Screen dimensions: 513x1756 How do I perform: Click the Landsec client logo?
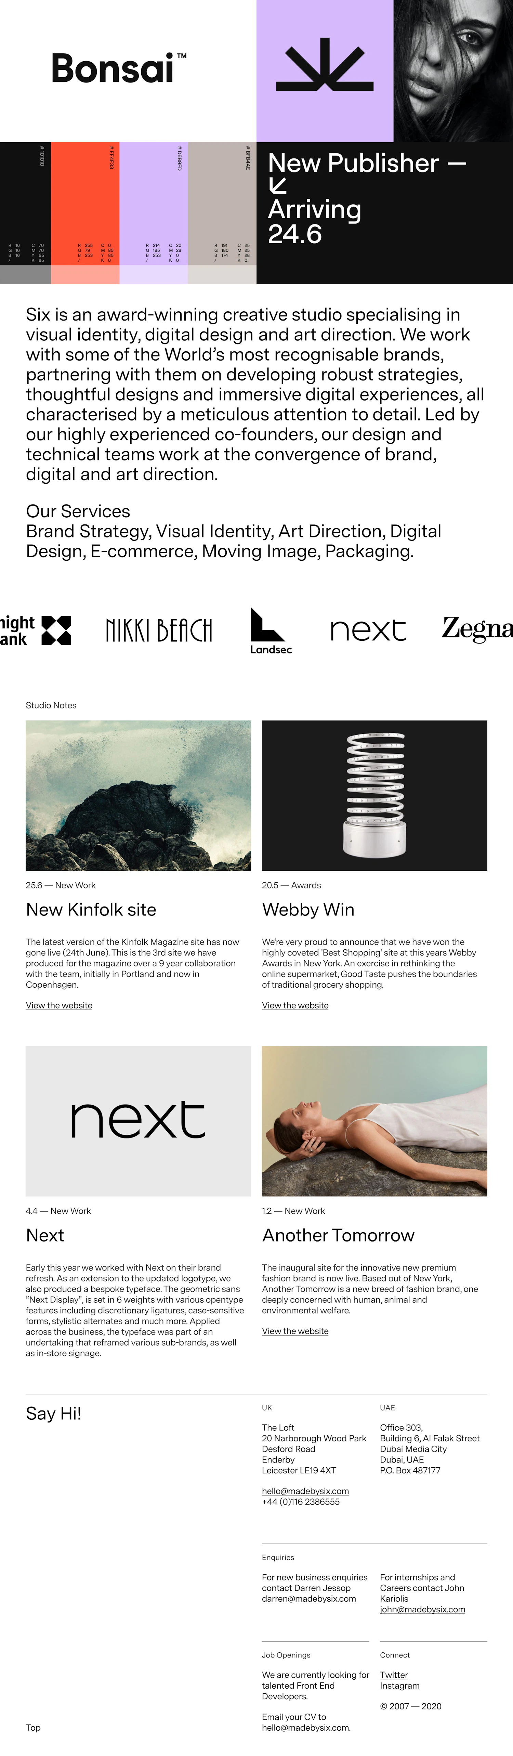(271, 630)
